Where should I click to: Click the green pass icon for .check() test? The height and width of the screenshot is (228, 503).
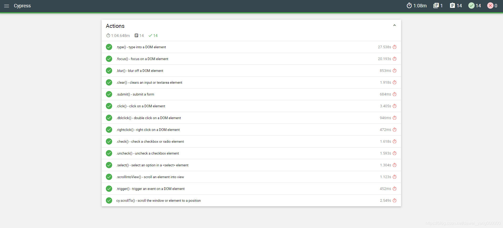(x=109, y=141)
